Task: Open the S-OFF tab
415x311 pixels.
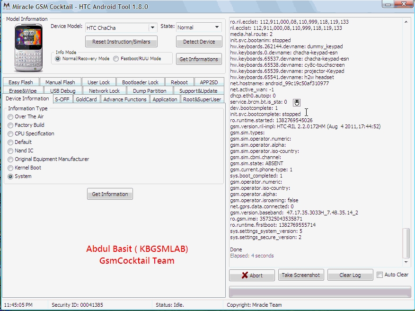Action: [62, 99]
